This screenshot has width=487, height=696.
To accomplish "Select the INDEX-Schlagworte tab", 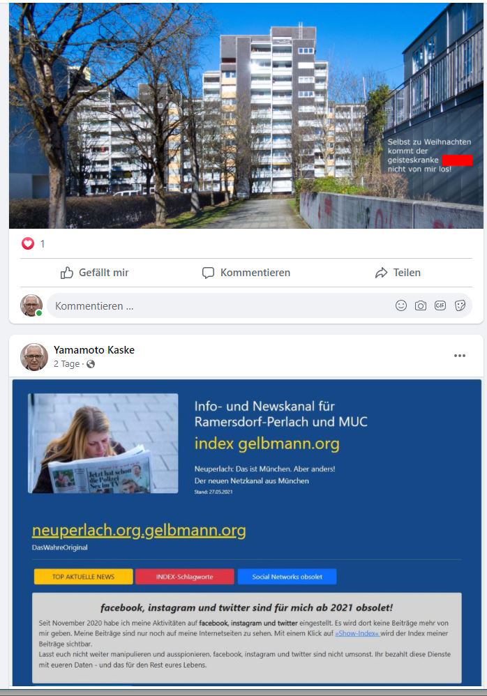I will point(185,577).
